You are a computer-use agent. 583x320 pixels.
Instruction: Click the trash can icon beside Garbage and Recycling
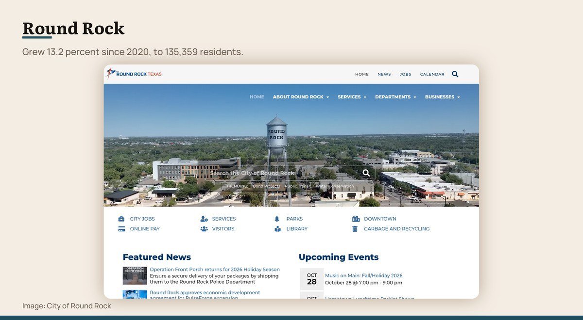coord(355,229)
